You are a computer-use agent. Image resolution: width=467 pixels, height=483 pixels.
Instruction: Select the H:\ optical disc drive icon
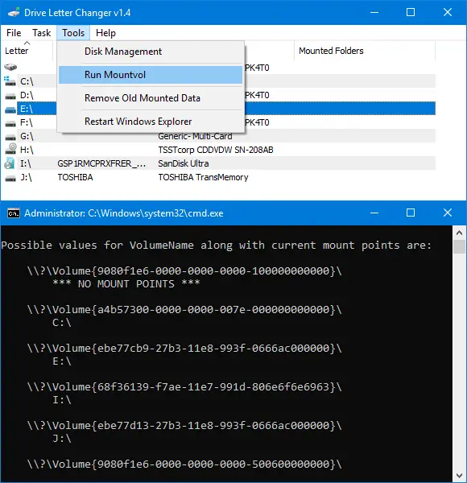tap(10, 149)
